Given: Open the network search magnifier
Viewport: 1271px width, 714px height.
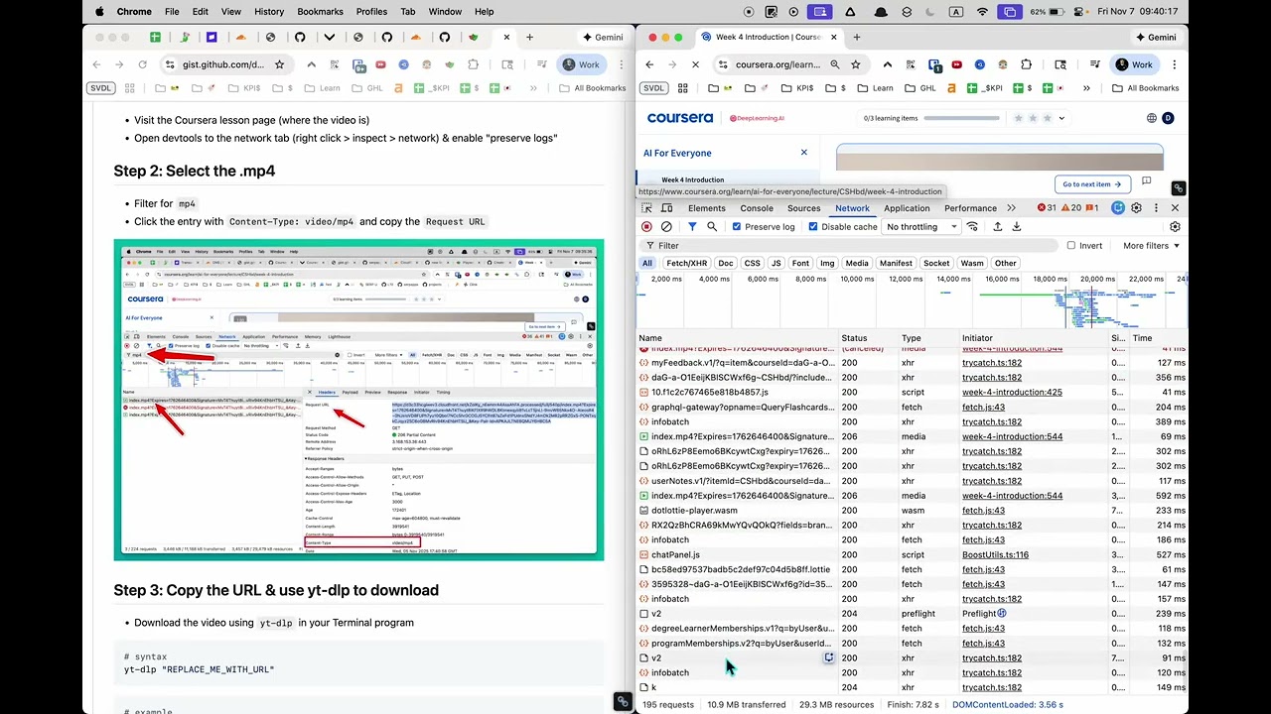Looking at the screenshot, I should (712, 227).
